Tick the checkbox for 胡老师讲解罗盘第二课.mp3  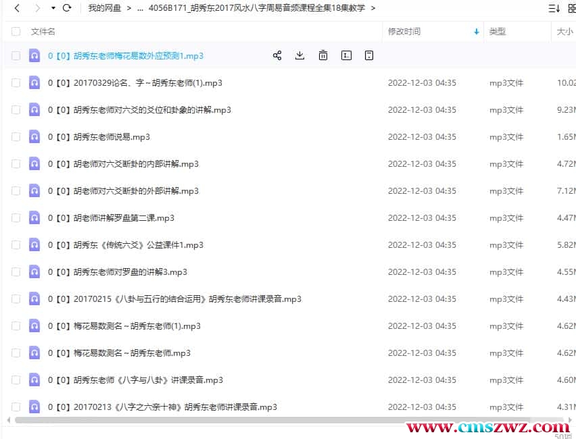16,217
